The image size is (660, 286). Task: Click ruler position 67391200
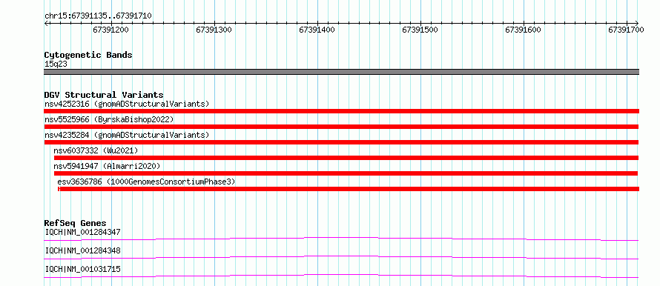click(110, 30)
